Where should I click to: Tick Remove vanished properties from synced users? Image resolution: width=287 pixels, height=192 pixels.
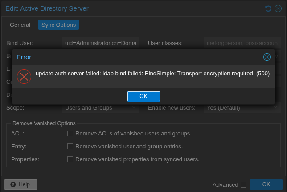tap(70, 159)
